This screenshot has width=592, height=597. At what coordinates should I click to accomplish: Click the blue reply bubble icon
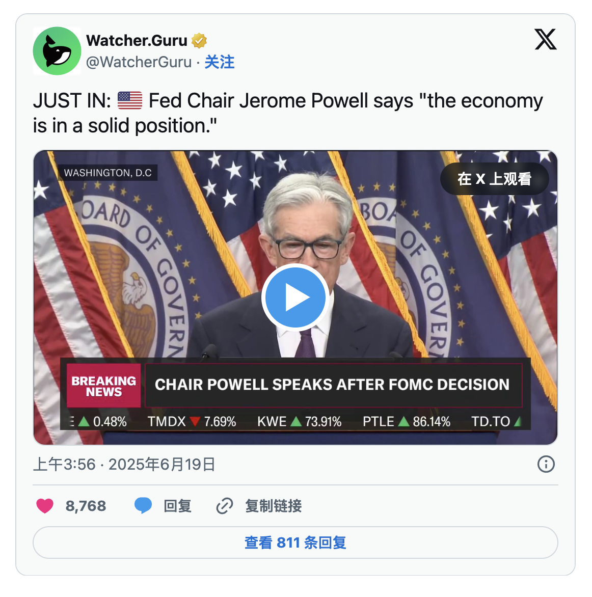pos(143,506)
